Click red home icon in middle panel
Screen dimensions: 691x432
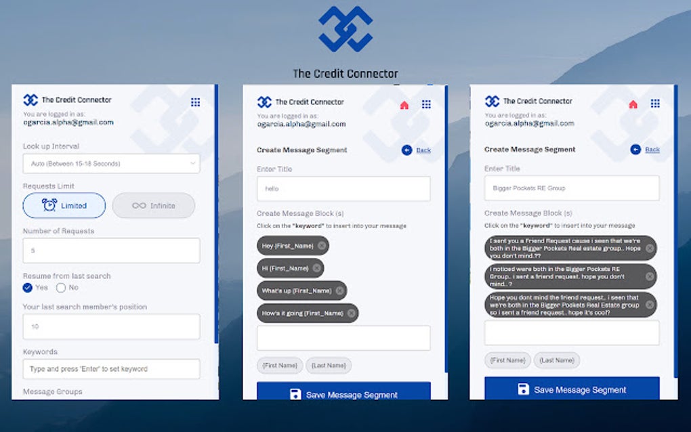point(404,105)
